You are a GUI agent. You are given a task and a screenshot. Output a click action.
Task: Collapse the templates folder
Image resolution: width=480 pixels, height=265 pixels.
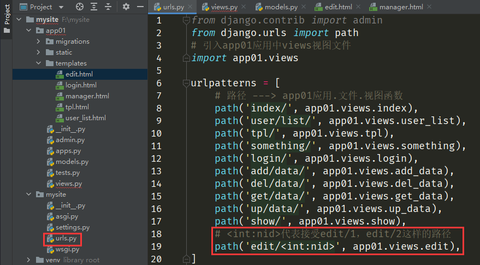pyautogui.click(x=38, y=63)
